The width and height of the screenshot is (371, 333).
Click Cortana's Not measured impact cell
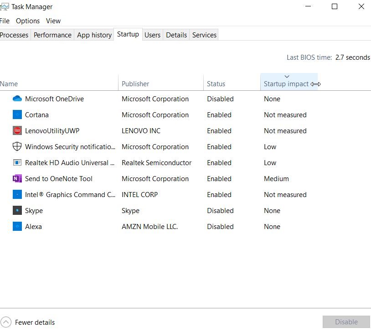285,115
